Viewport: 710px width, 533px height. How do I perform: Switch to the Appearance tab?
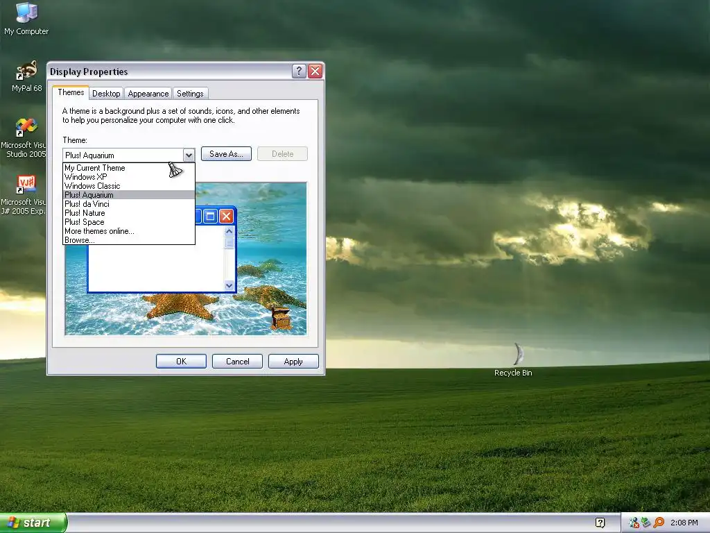click(148, 94)
